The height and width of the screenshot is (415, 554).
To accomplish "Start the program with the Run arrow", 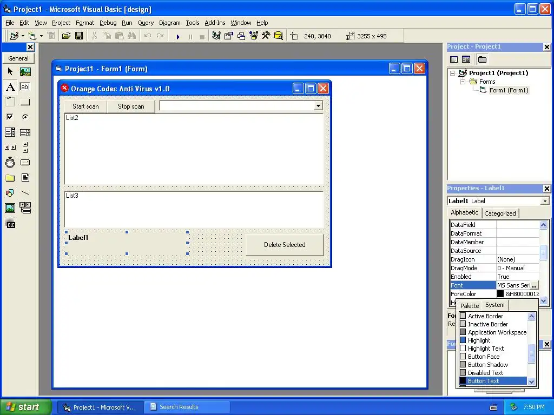I will pyautogui.click(x=178, y=36).
